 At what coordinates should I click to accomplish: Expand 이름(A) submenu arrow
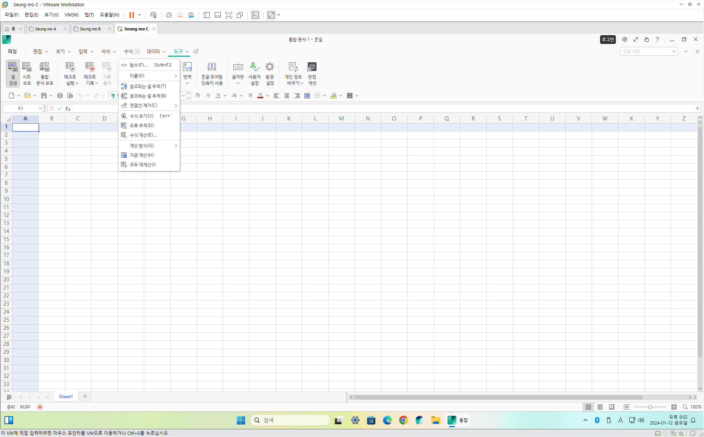click(x=176, y=76)
